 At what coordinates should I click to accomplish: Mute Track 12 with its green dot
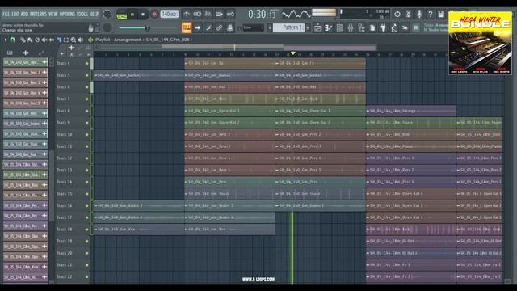point(87,158)
